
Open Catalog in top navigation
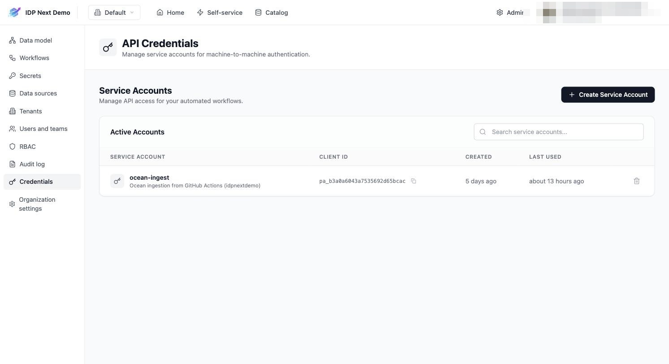(x=272, y=13)
